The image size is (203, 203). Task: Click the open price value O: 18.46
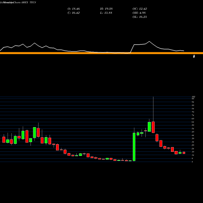tap(73, 9)
